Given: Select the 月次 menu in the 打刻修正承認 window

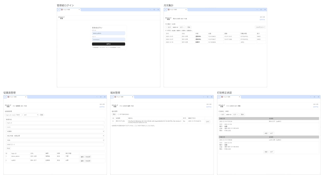Looking at the screenshot, I should click(x=228, y=106).
